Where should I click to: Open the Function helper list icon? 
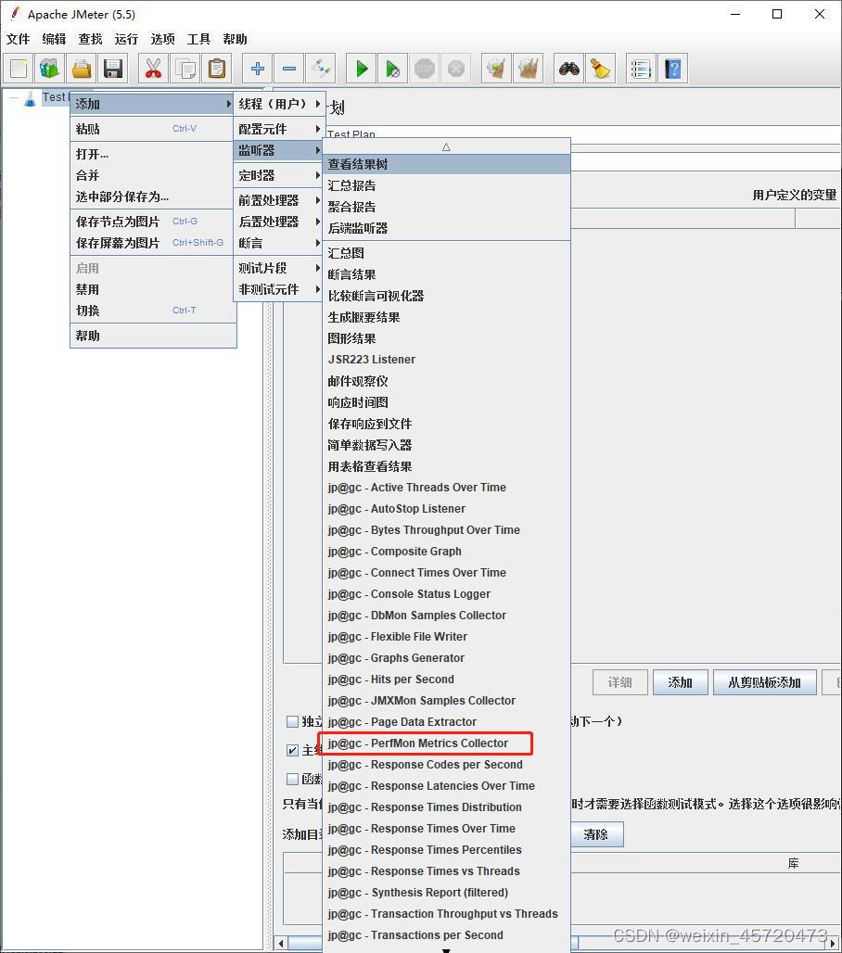click(641, 68)
